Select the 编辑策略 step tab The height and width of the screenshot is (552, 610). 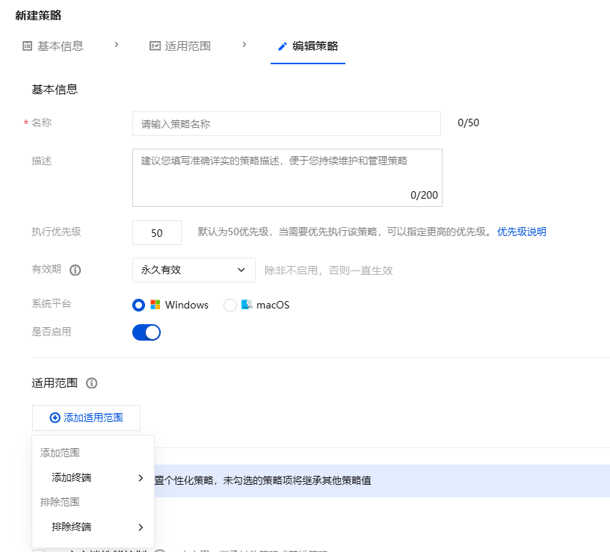308,46
